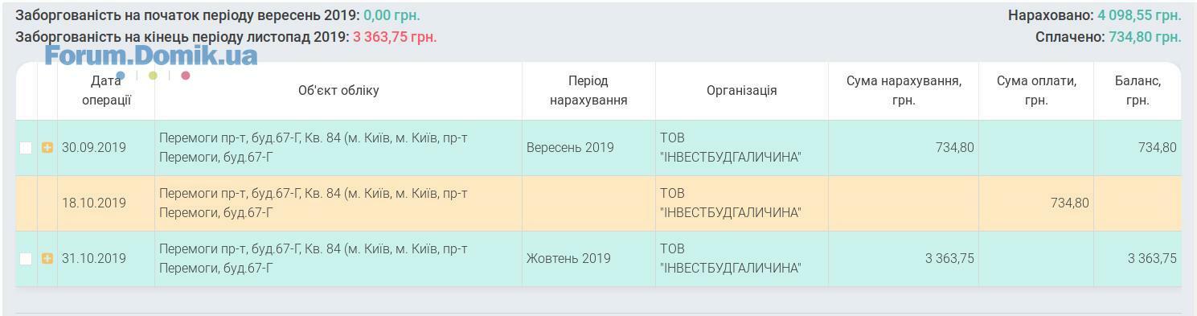This screenshot has width=1197, height=316.
Task: Click the Період нарахування column header
Action: tap(588, 91)
